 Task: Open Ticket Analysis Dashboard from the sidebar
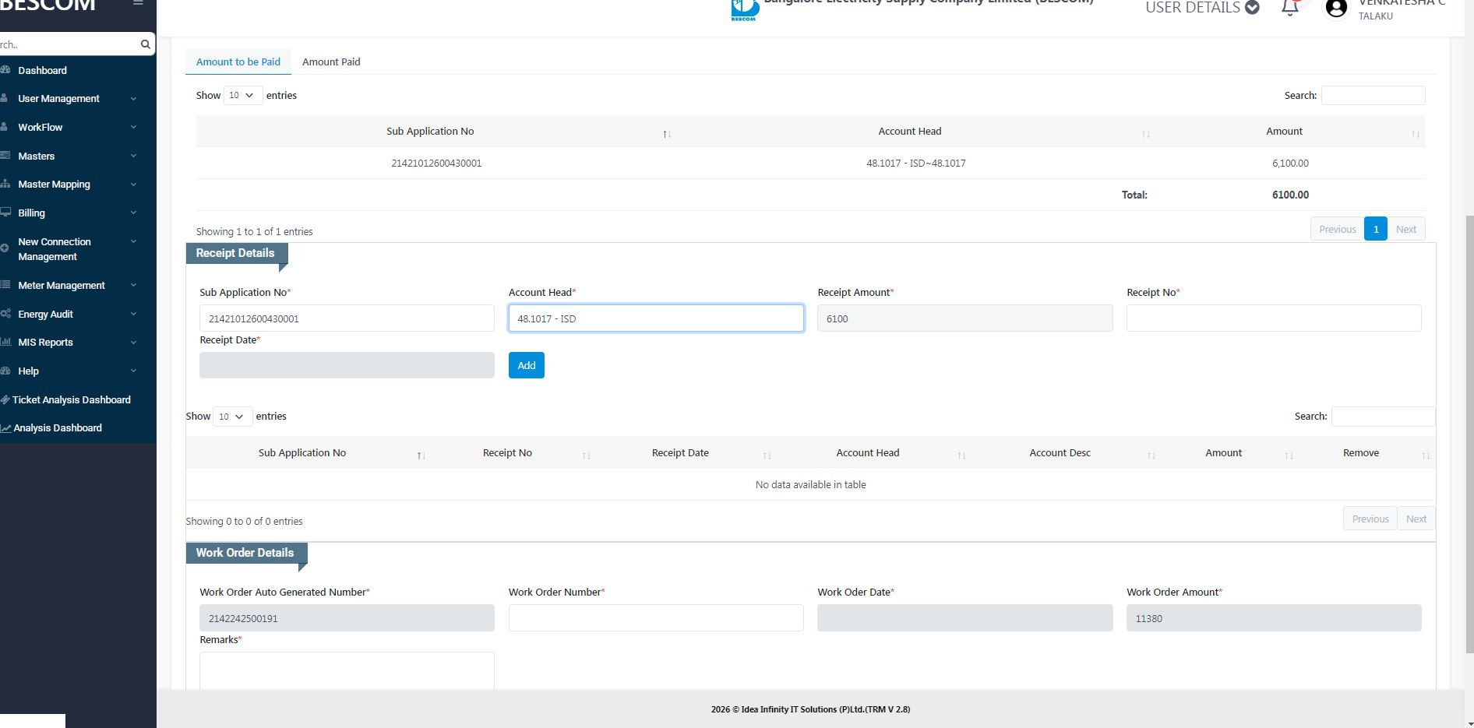72,399
